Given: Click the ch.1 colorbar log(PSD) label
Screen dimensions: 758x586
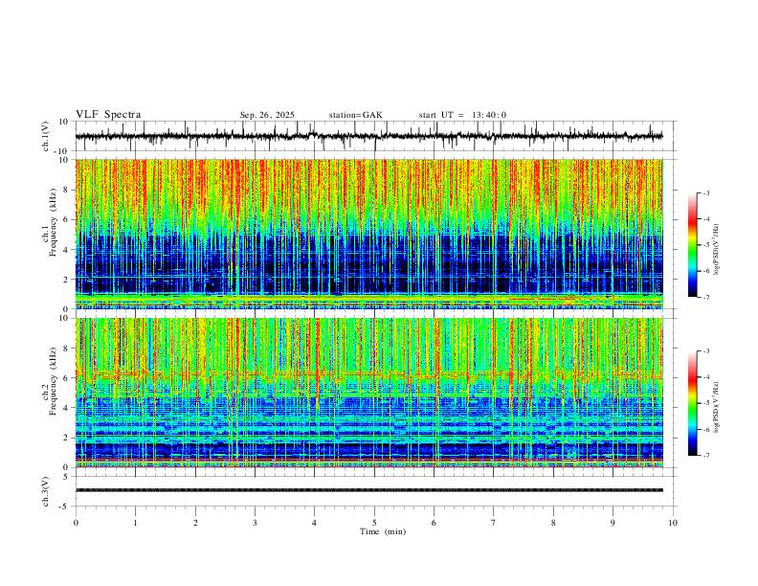Looking at the screenshot, I should pos(717,250).
